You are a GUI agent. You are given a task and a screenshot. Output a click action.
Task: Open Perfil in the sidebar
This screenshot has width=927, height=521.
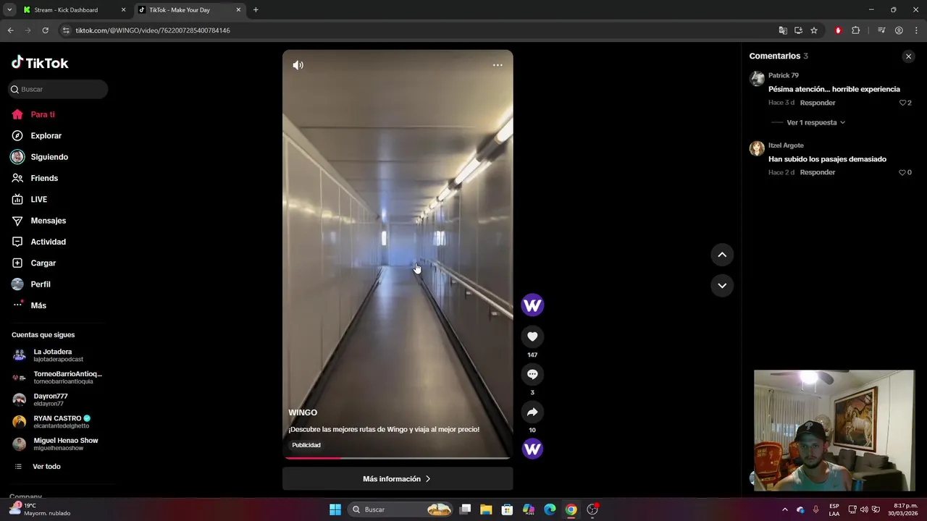40,284
